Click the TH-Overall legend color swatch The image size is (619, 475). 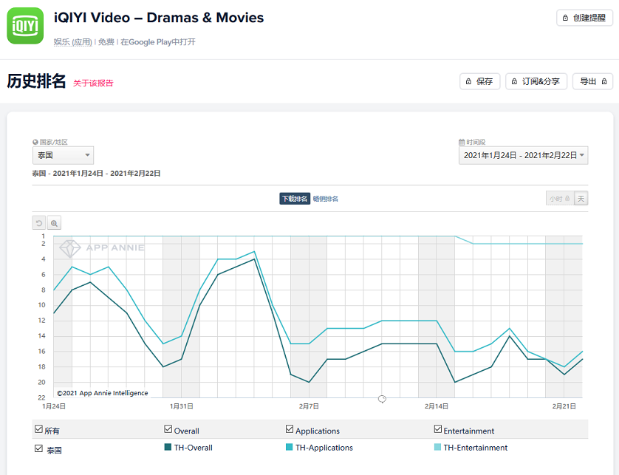168,447
